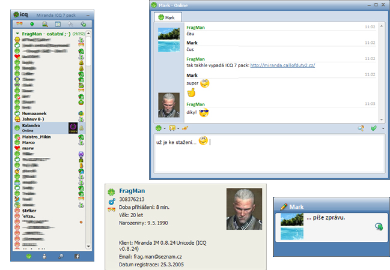Click the red heart status icon beside marw

(17, 148)
